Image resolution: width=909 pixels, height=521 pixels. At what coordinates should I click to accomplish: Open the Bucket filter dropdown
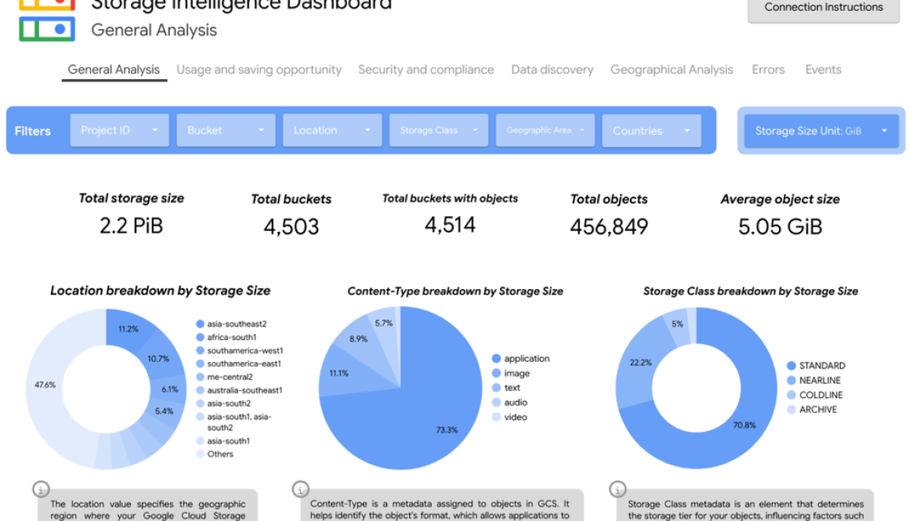226,129
